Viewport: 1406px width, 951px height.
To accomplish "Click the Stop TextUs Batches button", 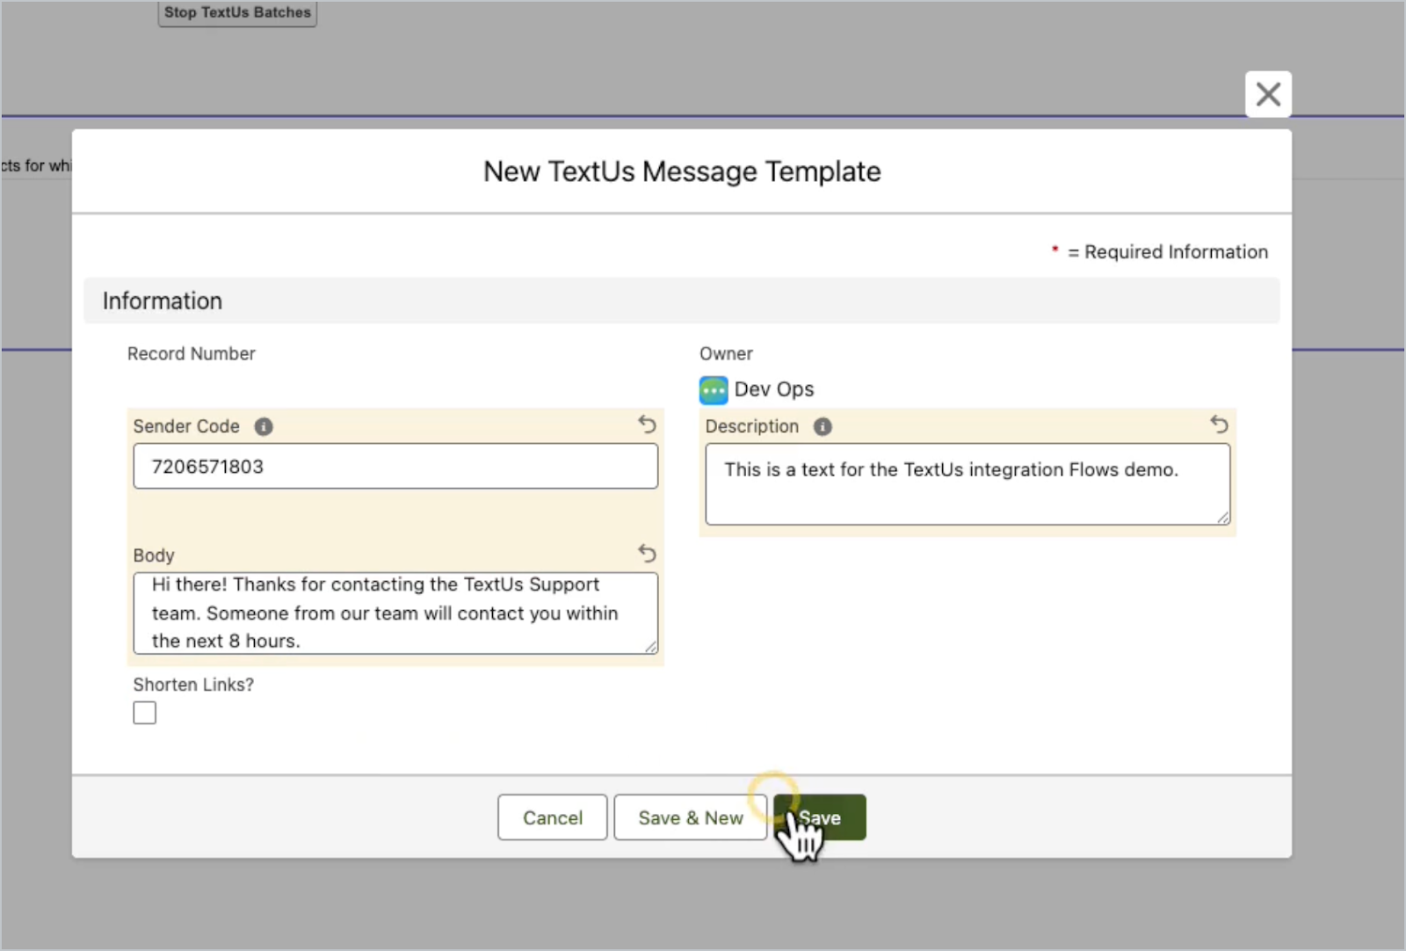I will click(236, 12).
